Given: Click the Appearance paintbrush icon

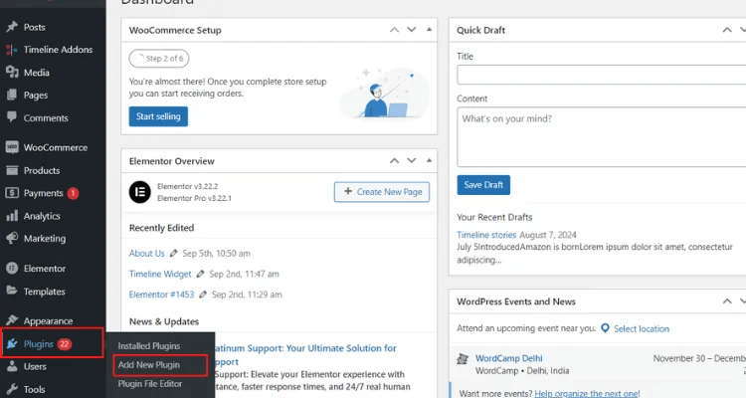Looking at the screenshot, I should [x=12, y=320].
